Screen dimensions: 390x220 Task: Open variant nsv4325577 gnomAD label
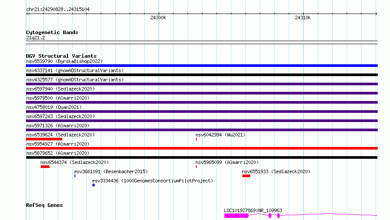click(x=75, y=80)
